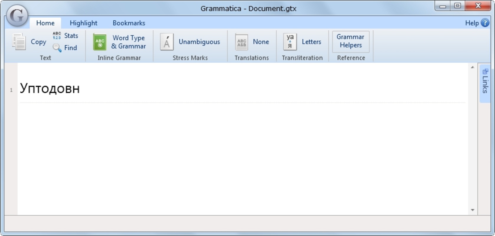Screen dimensions: 495x236
Task: Click the Stats label
Action: [x=71, y=36]
